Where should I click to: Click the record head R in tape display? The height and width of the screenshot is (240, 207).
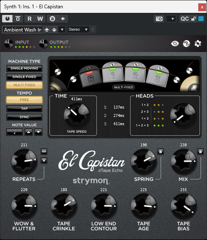(x=90, y=77)
